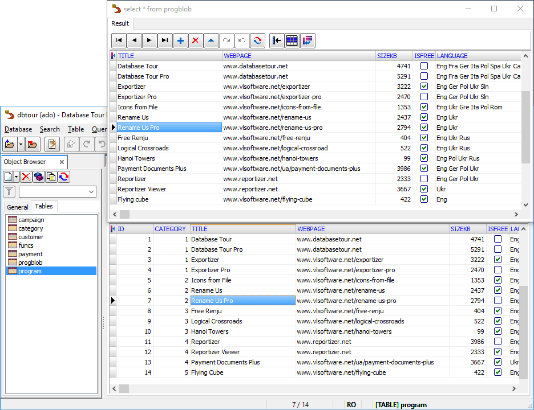Delete the record with red X in Result toolbar
The height and width of the screenshot is (410, 534).
(x=196, y=40)
